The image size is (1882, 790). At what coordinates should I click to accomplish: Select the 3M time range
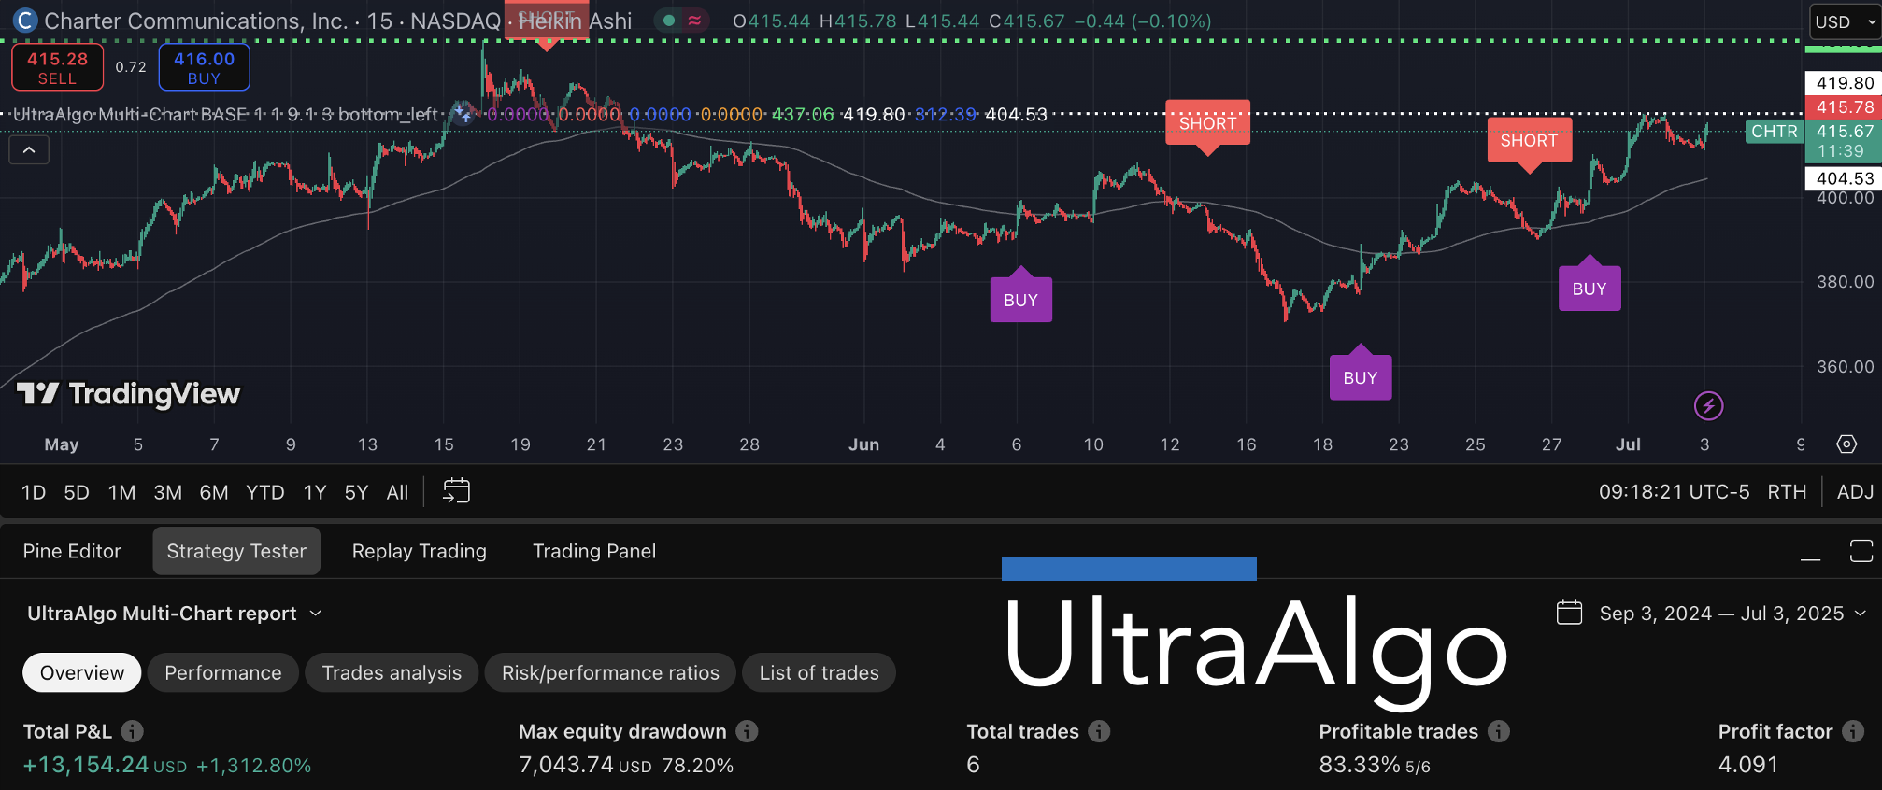pyautogui.click(x=167, y=492)
